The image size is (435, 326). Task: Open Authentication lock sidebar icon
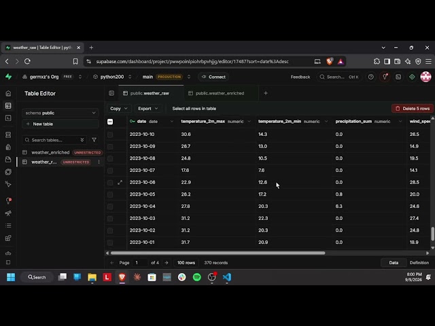pyautogui.click(x=8, y=147)
